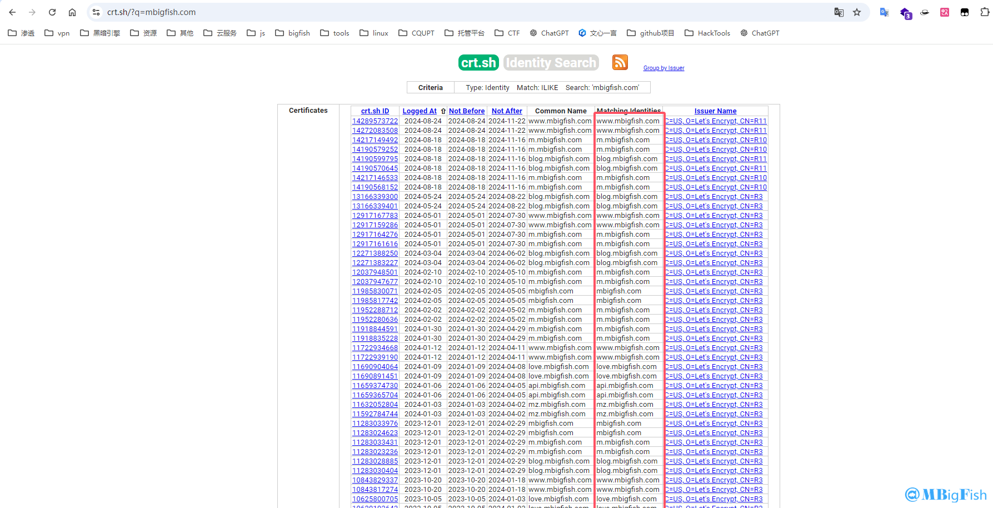Open the 渗透 bookmark folder
The width and height of the screenshot is (993, 508).
[x=21, y=33]
